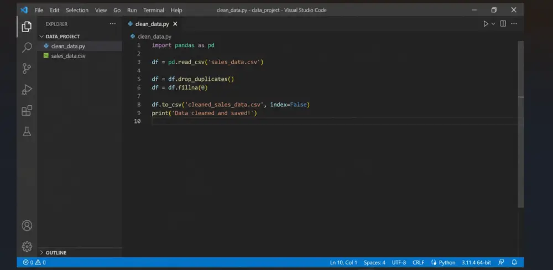Change indentation via Spaces: 4

click(x=374, y=263)
